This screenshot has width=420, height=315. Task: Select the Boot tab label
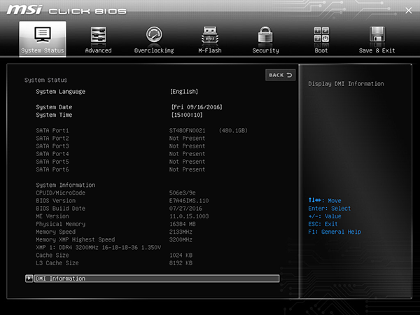(321, 50)
